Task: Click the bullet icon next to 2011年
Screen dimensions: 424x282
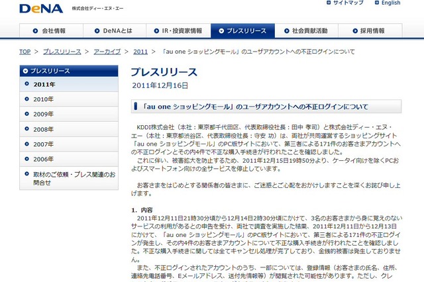Action: click(26, 83)
